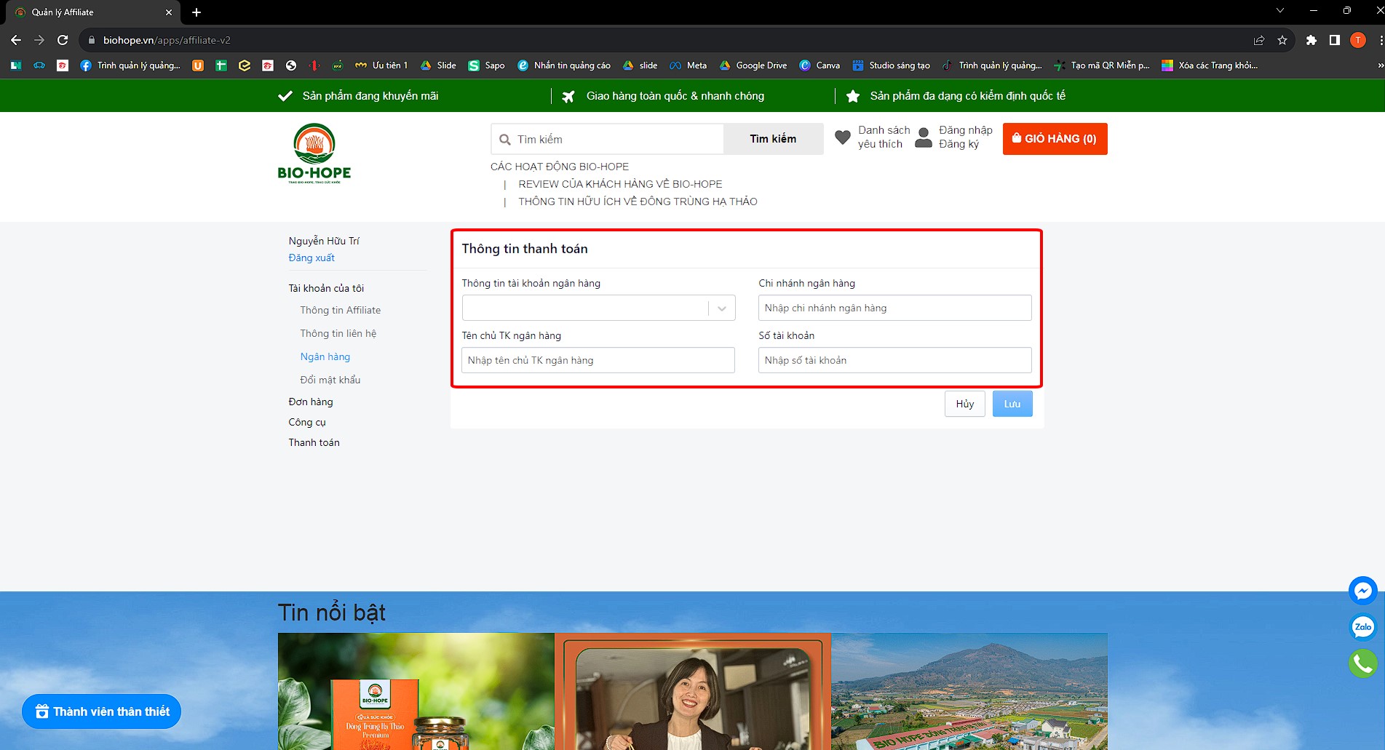Click the Đăng xuất logout link
The height and width of the screenshot is (750, 1385).
311,258
